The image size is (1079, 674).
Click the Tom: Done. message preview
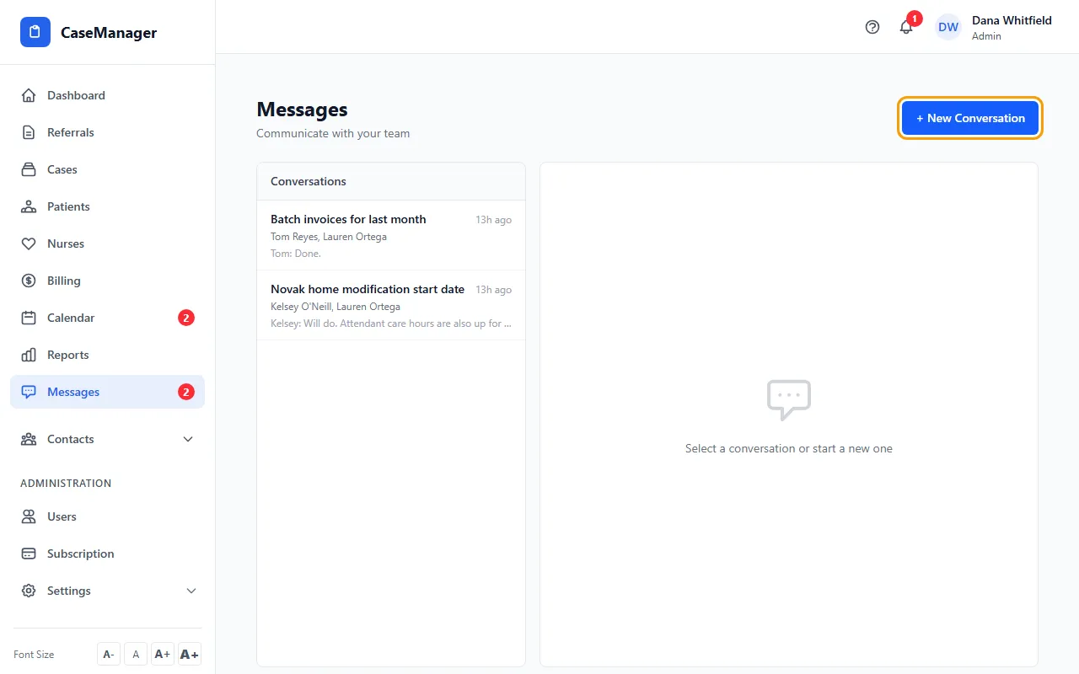(x=296, y=254)
